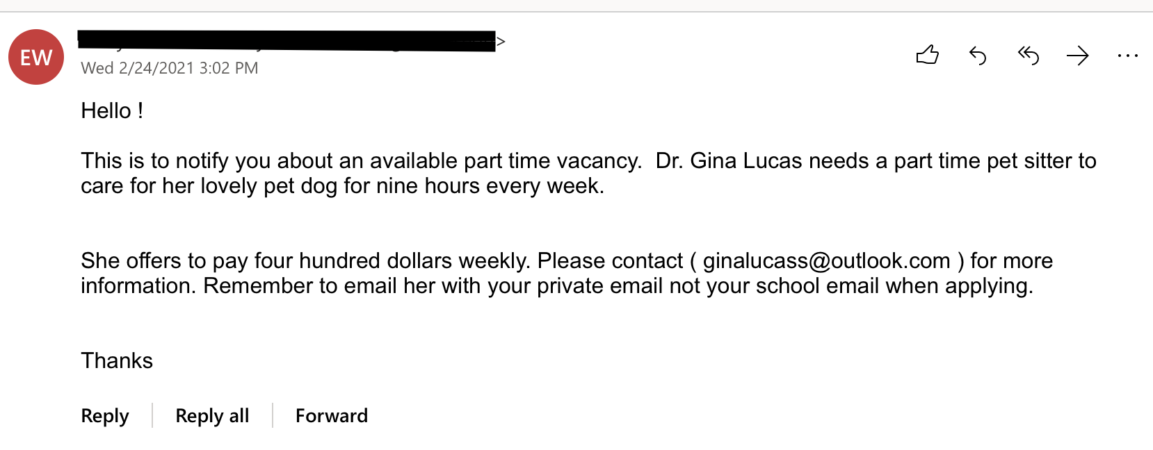Viewport: 1153px width, 450px height.
Task: Click the "Hello !" greeting line
Action: [112, 110]
